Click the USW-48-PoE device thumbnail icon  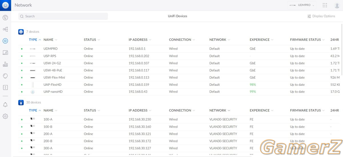tap(33, 70)
